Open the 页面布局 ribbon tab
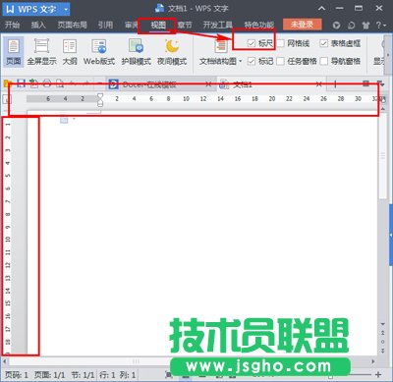The height and width of the screenshot is (382, 393). point(73,25)
